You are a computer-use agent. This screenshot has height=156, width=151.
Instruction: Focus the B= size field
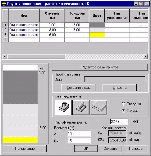coord(79,141)
